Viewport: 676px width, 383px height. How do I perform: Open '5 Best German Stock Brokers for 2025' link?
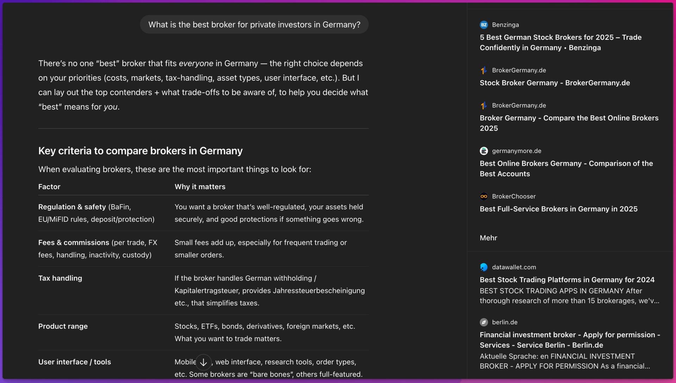[561, 43]
